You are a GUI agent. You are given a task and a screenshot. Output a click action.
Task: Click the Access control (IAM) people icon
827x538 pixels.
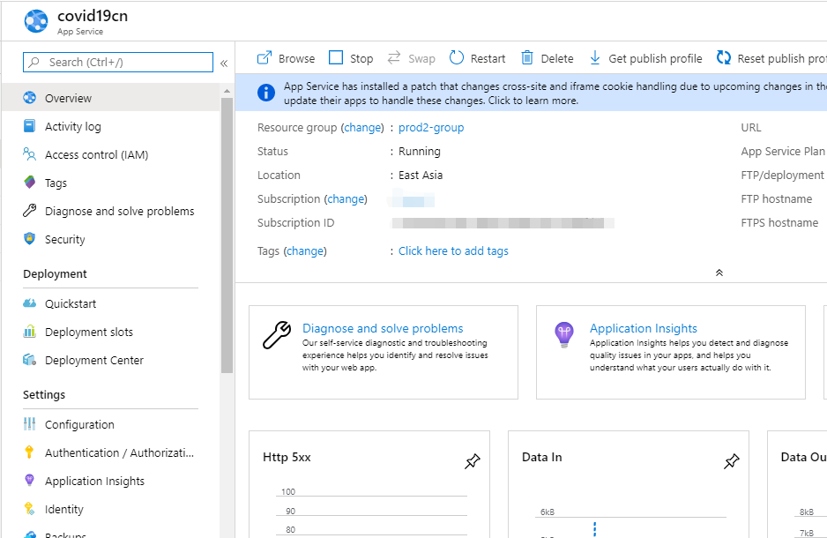coord(30,154)
